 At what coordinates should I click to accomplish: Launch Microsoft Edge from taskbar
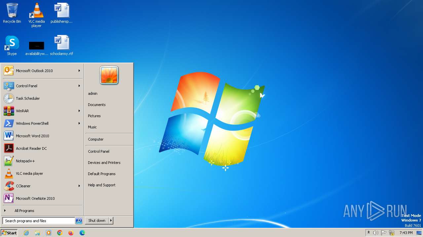[x=82, y=233]
